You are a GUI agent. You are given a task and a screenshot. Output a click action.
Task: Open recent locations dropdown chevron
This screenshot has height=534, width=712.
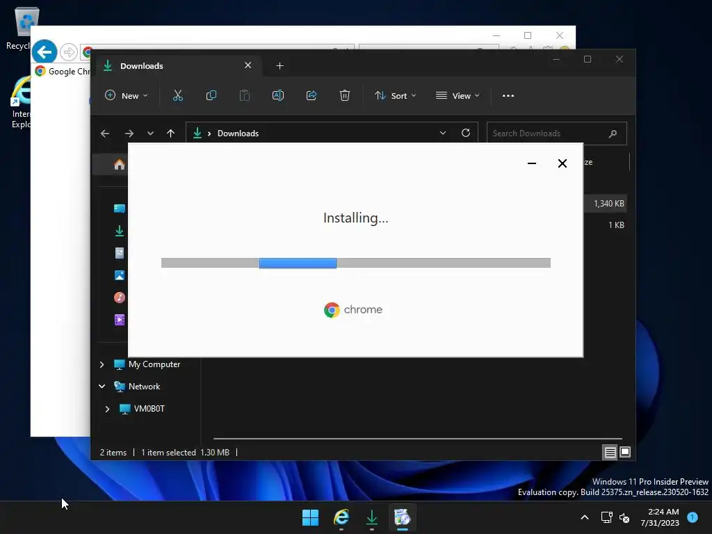(x=150, y=133)
